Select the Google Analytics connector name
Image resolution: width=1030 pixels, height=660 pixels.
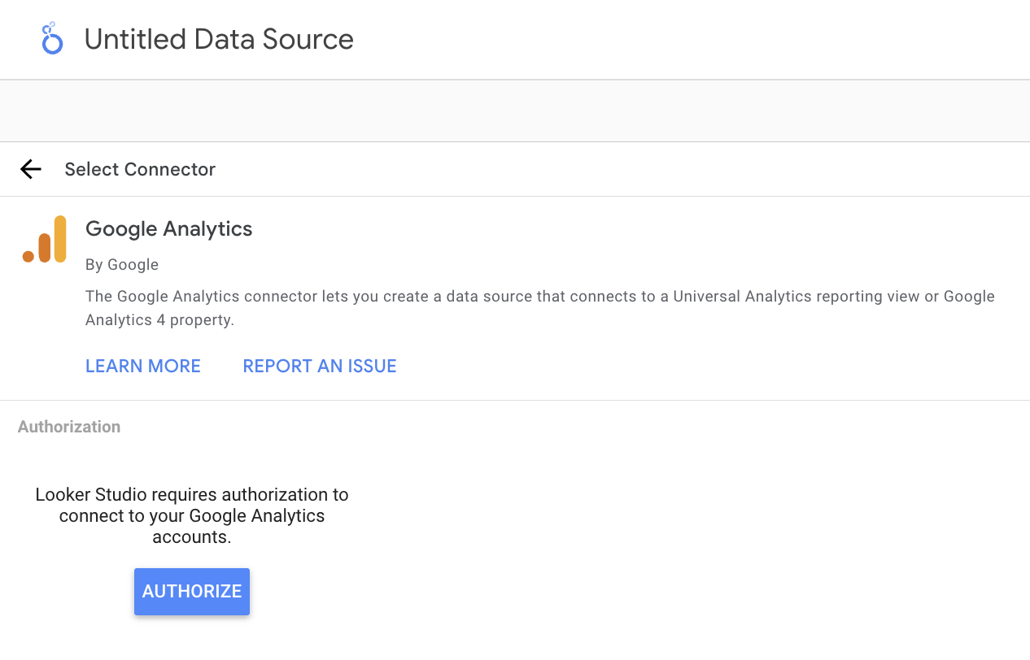pos(168,228)
